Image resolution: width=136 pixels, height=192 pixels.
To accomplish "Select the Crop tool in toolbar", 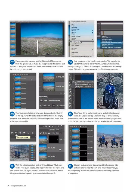I will click(x=70, y=89).
